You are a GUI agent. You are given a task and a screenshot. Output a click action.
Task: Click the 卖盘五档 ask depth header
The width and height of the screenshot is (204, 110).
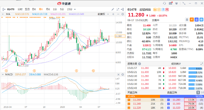[172, 92]
